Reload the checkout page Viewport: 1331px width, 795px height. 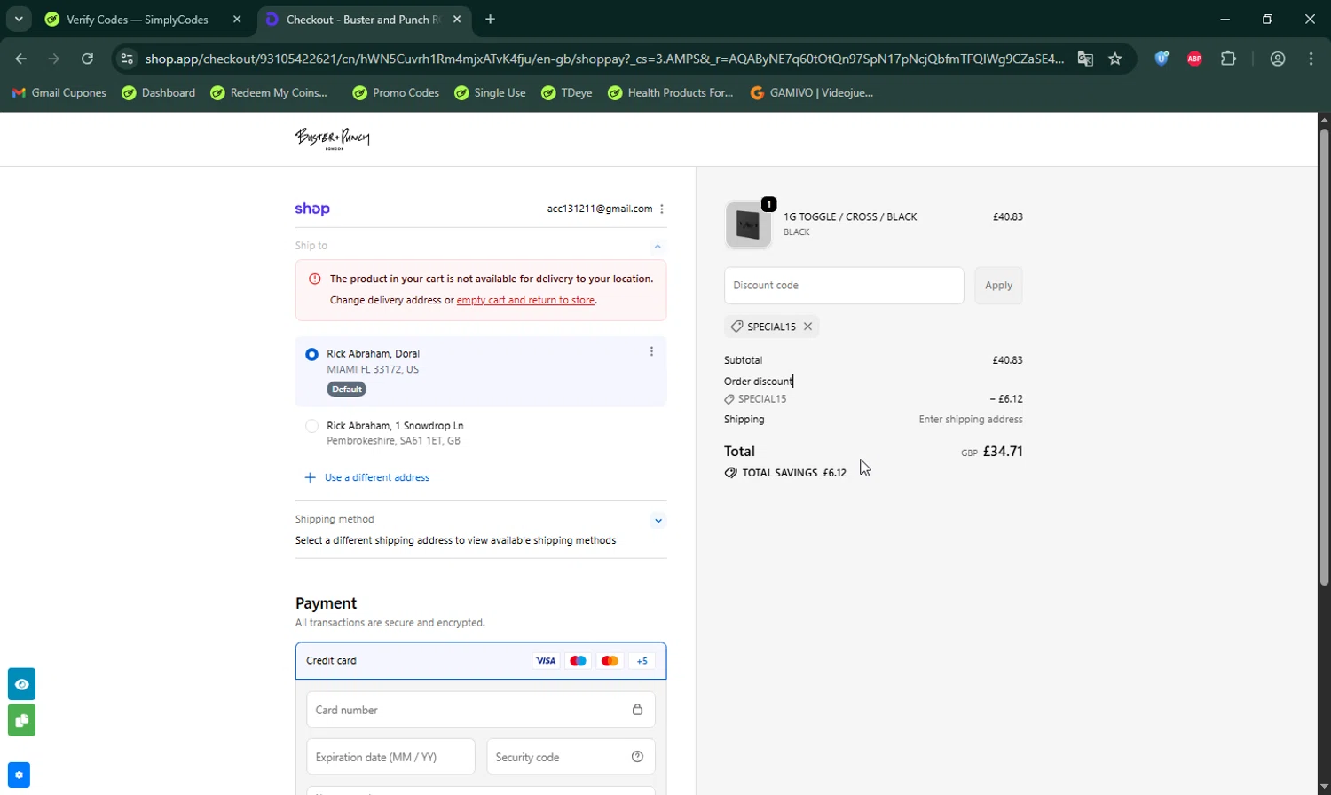click(87, 59)
